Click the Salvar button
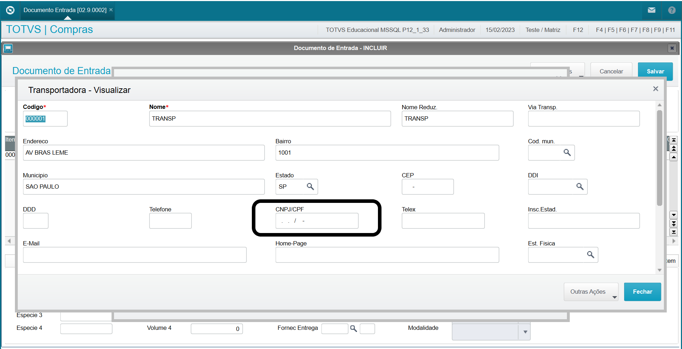Viewport: 682px width, 349px height. [655, 71]
